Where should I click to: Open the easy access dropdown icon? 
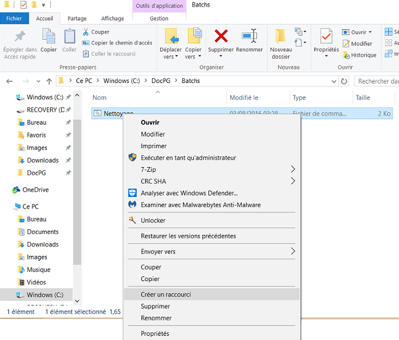tap(300, 43)
